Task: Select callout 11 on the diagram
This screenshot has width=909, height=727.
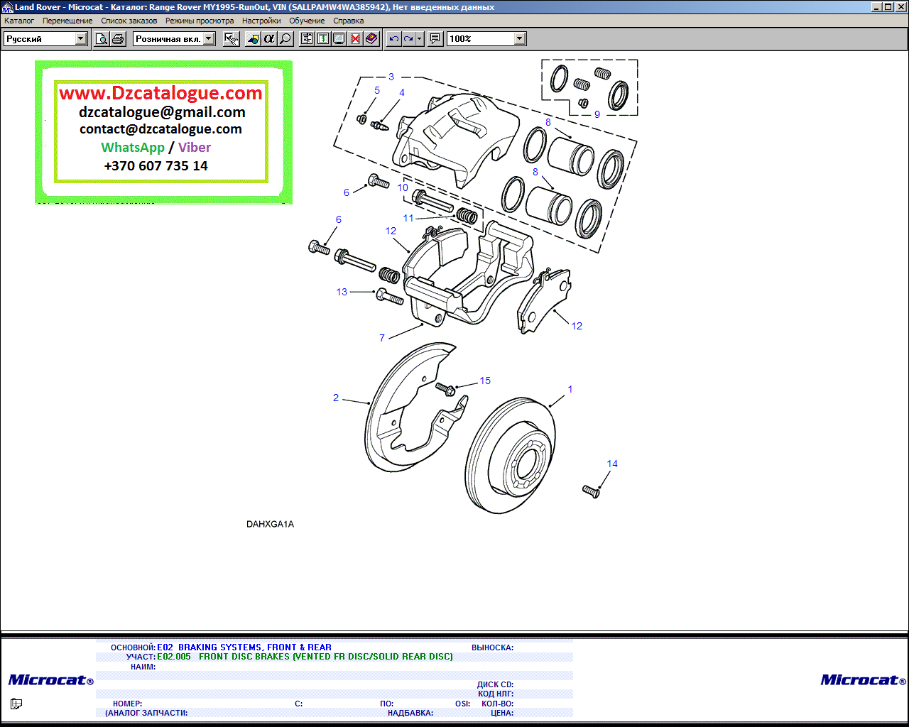Action: pyautogui.click(x=408, y=218)
